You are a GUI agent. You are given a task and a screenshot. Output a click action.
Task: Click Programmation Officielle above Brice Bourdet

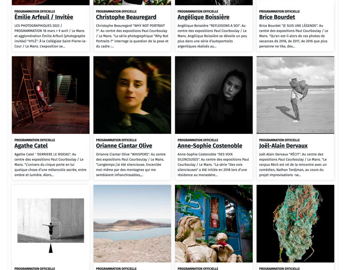279,11
